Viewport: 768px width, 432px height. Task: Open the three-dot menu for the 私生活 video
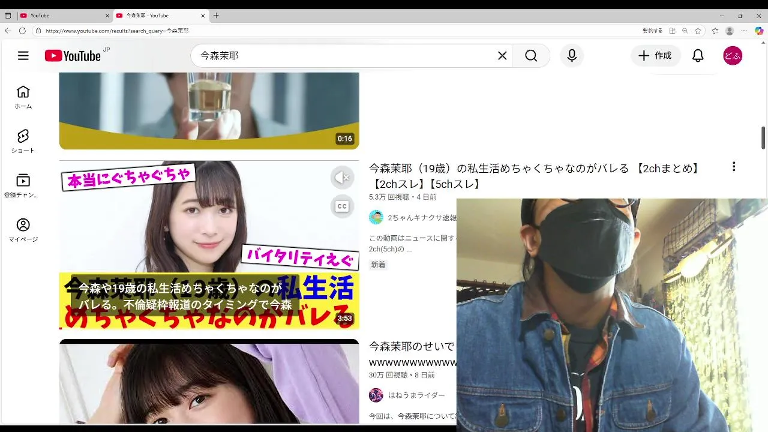pos(733,167)
